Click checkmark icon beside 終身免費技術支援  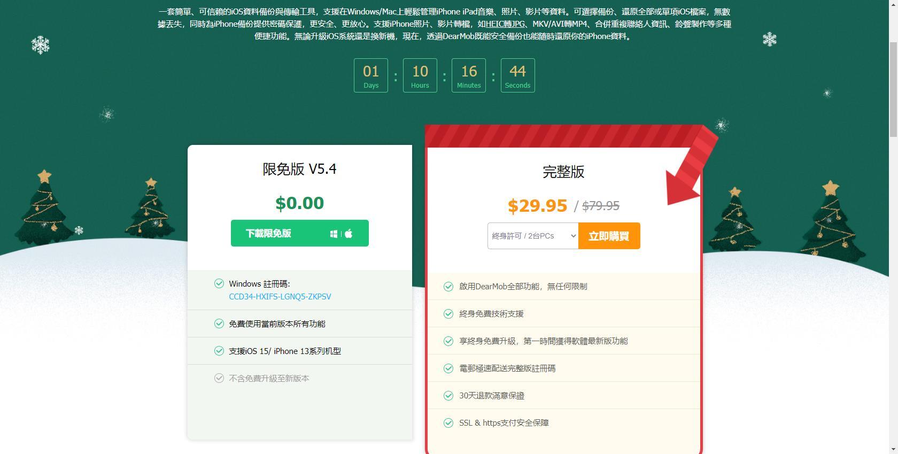[448, 314]
